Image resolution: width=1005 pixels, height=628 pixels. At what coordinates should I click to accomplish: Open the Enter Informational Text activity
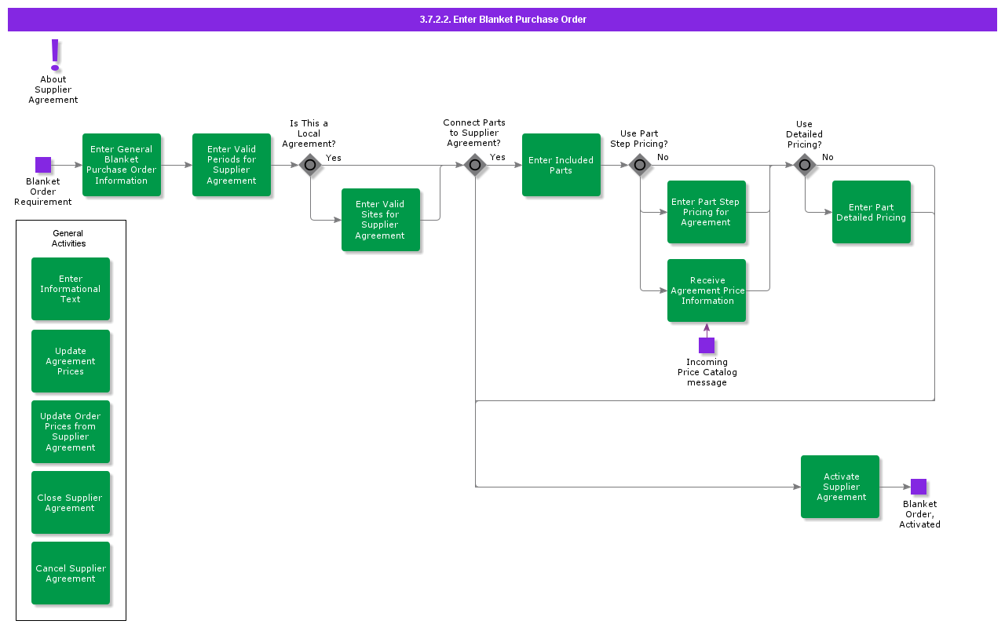(71, 289)
